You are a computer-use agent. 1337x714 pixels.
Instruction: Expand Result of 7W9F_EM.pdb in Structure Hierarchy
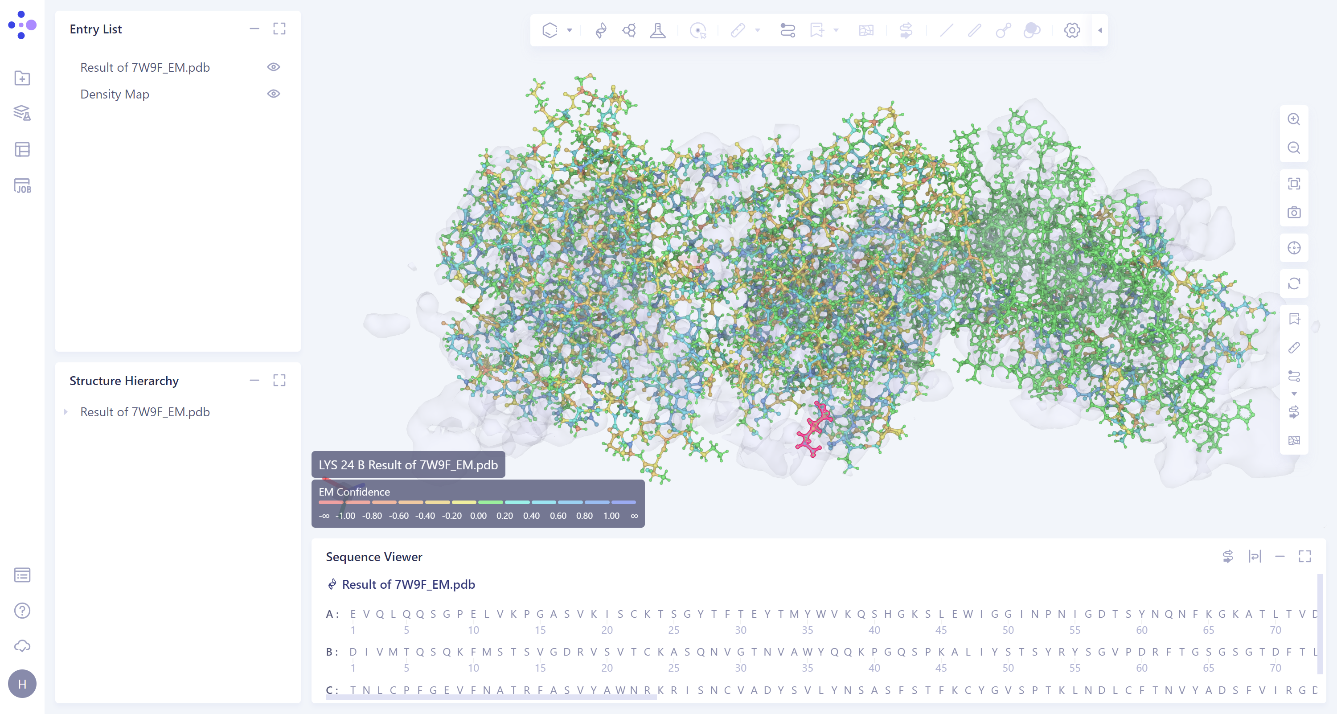[66, 412]
